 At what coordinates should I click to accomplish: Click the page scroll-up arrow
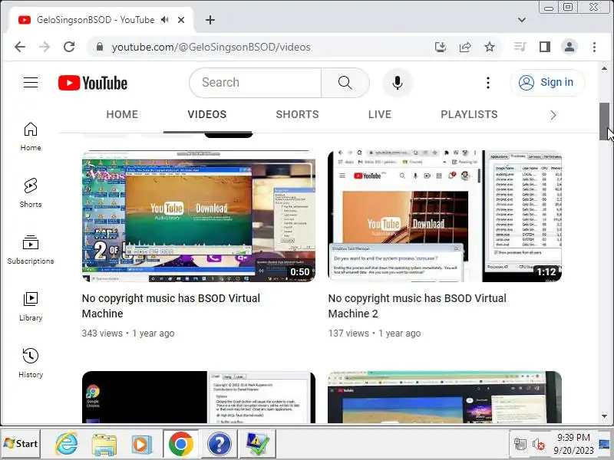tap(604, 68)
